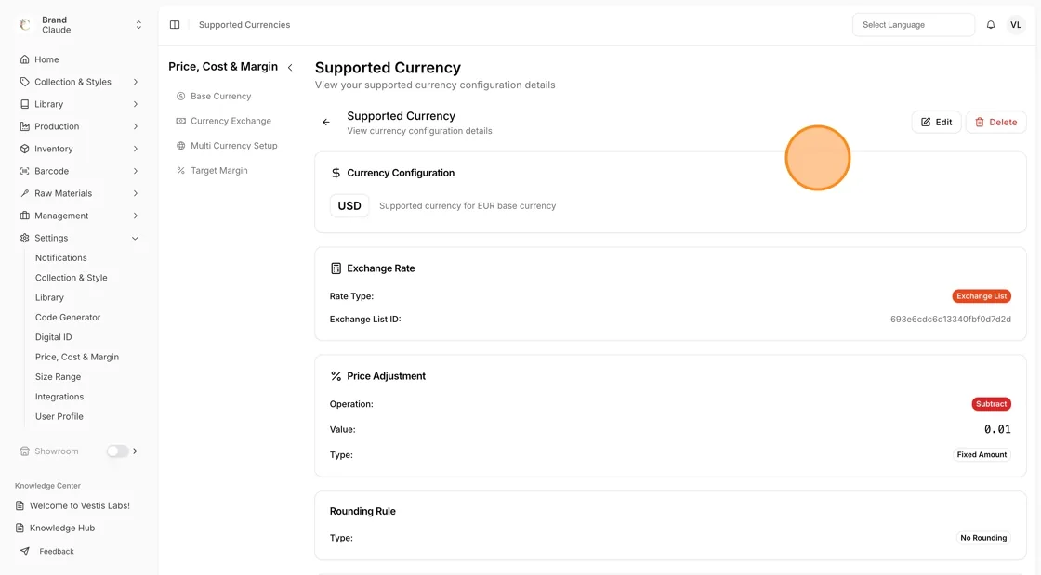This screenshot has width=1041, height=575.
Task: Click the Supported Currencies breadcrumb
Action: point(244,24)
